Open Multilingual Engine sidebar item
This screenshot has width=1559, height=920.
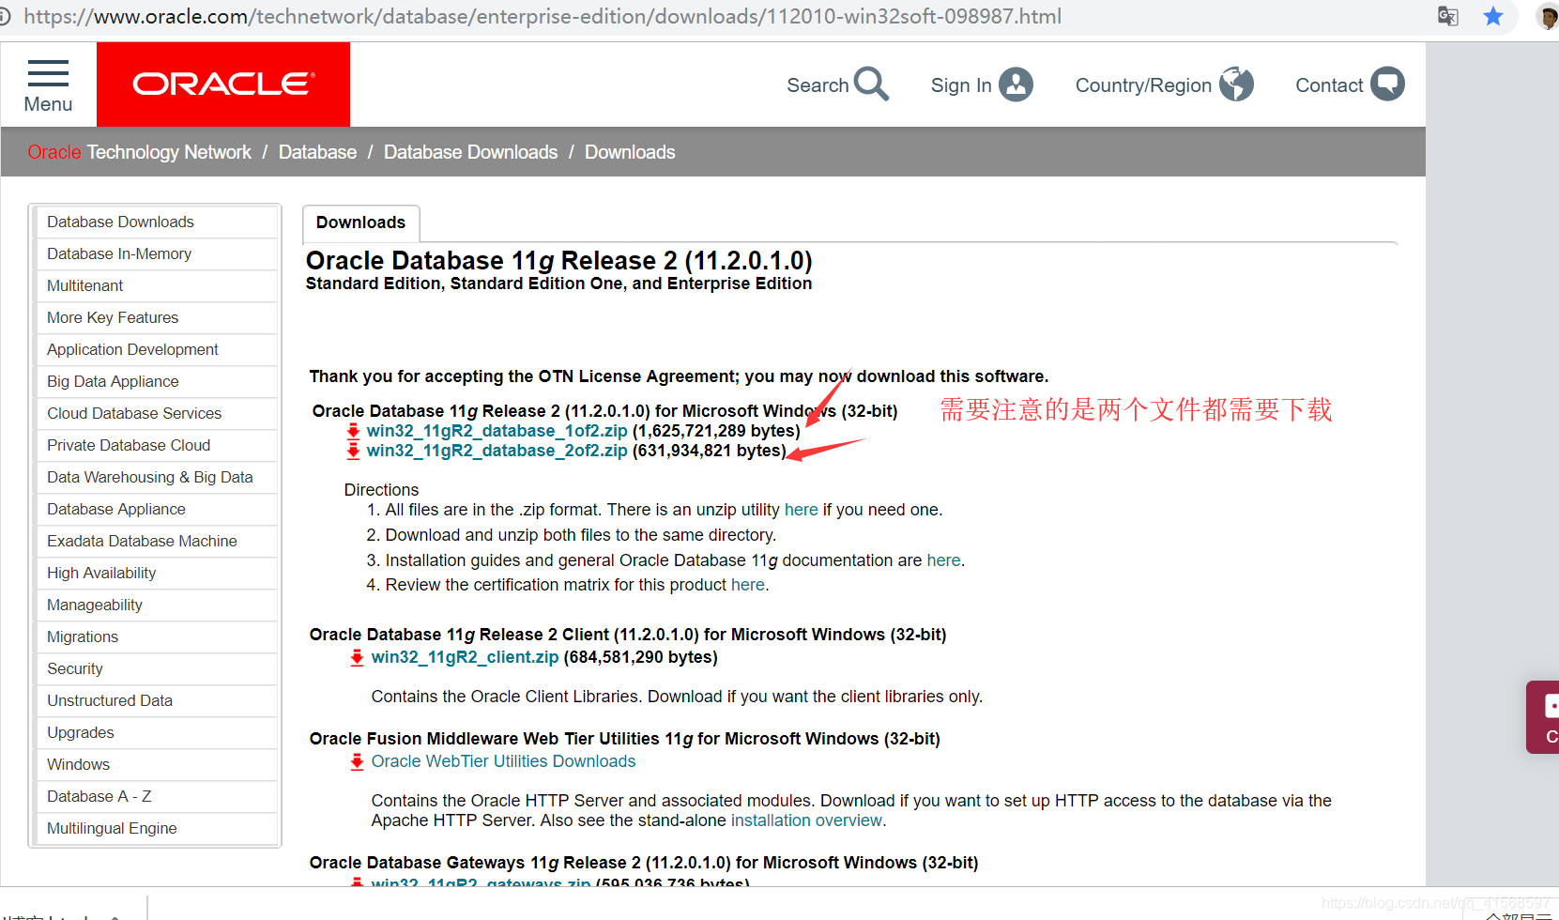click(x=157, y=829)
